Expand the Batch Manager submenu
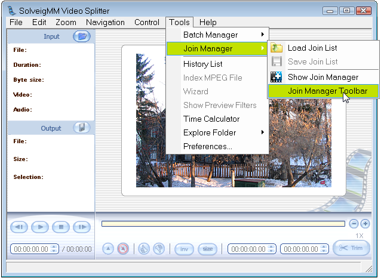Screen dimensions: 381x278 click(x=217, y=35)
